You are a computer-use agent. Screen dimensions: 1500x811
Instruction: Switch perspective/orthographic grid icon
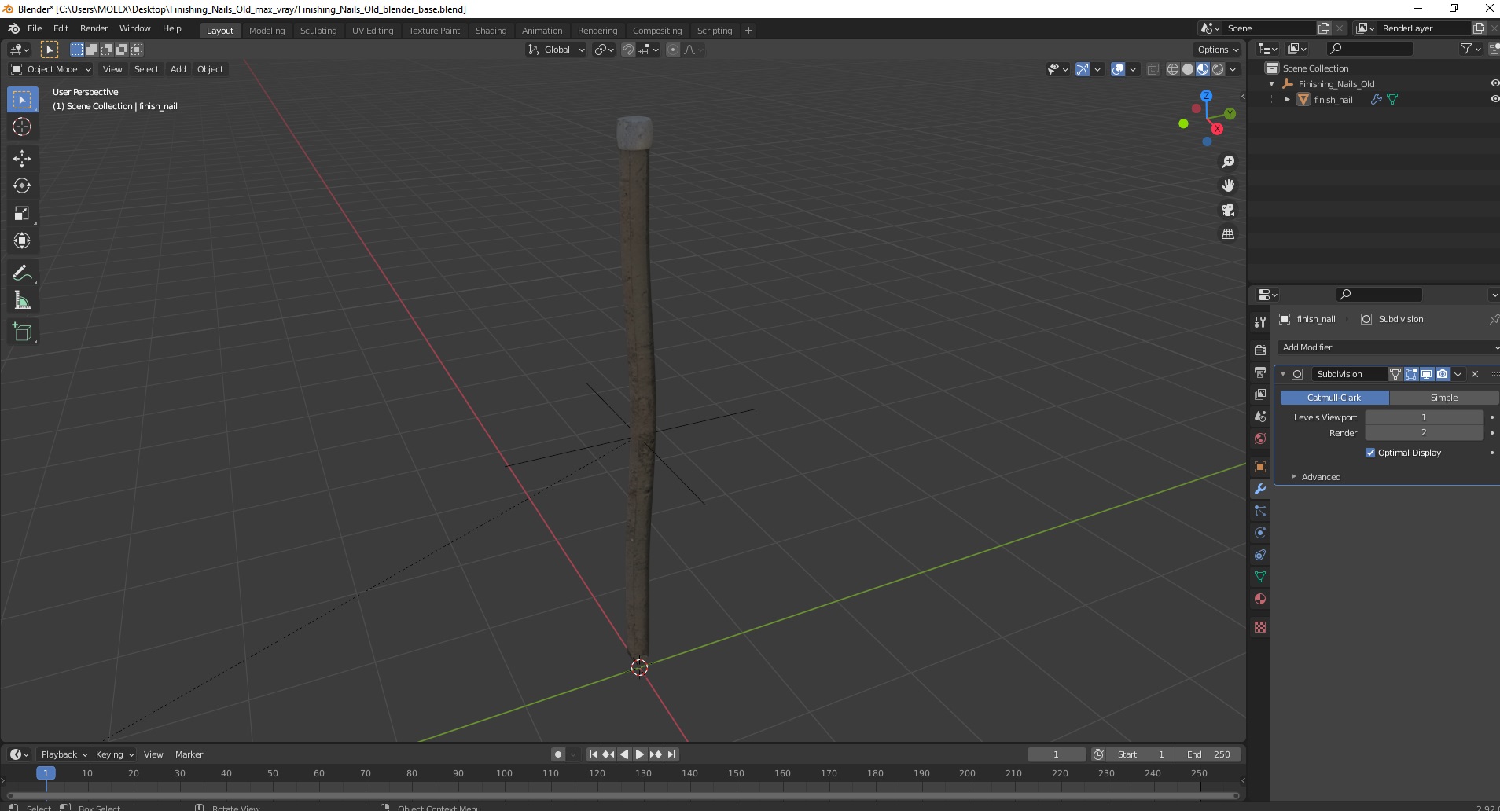pyautogui.click(x=1228, y=234)
